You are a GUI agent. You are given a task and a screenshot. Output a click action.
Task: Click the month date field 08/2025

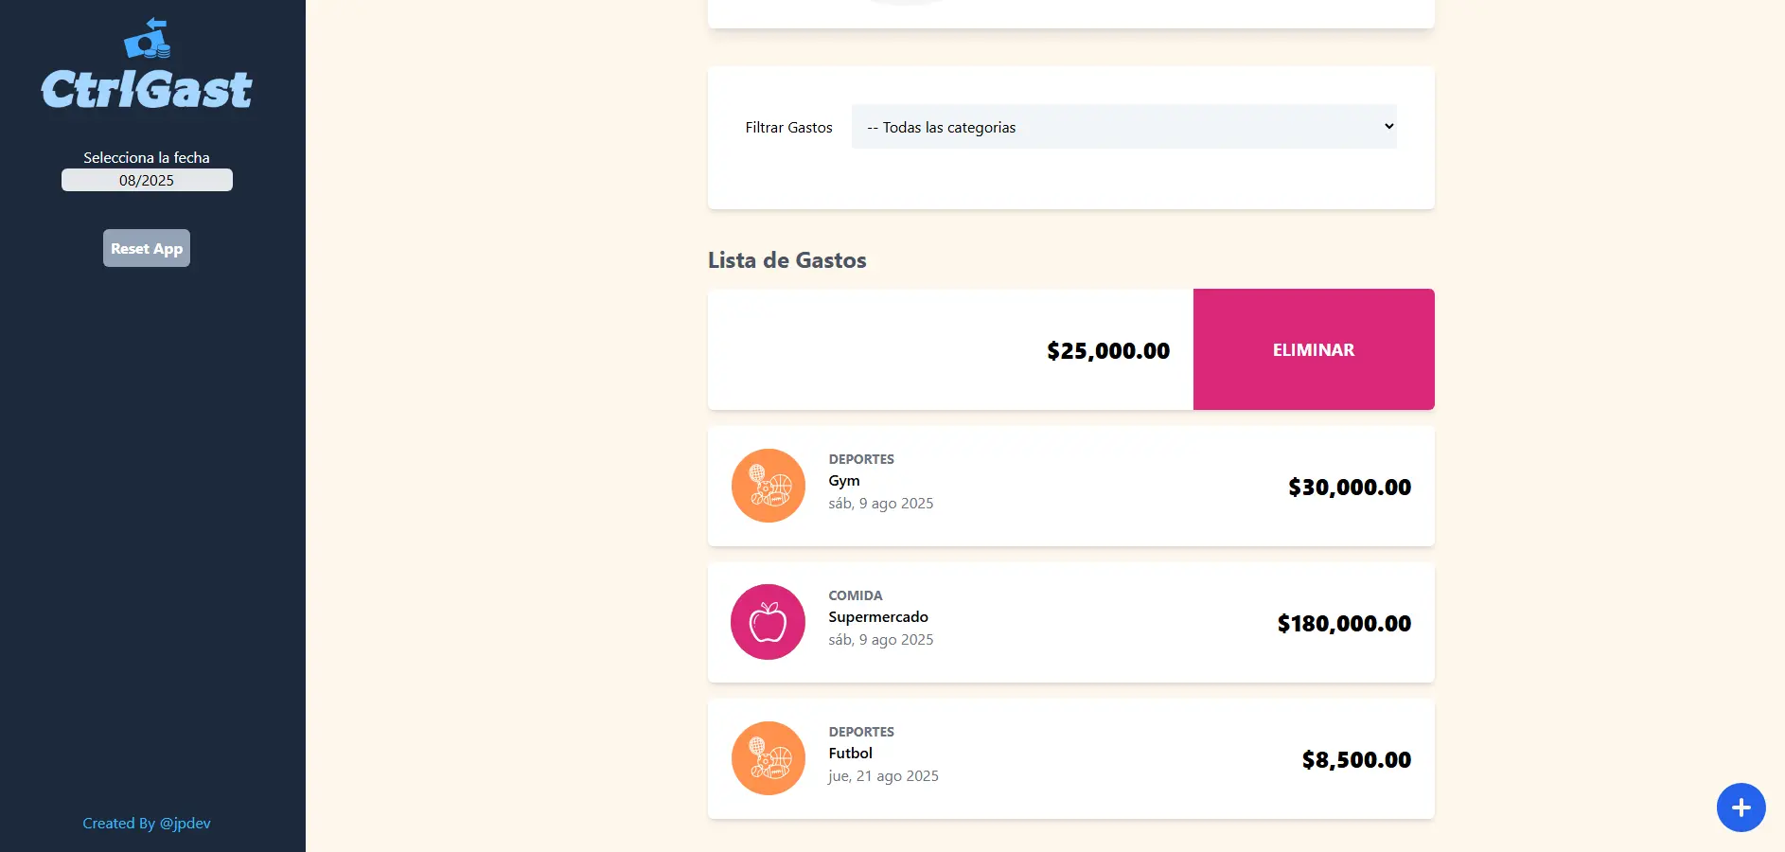pos(147,180)
